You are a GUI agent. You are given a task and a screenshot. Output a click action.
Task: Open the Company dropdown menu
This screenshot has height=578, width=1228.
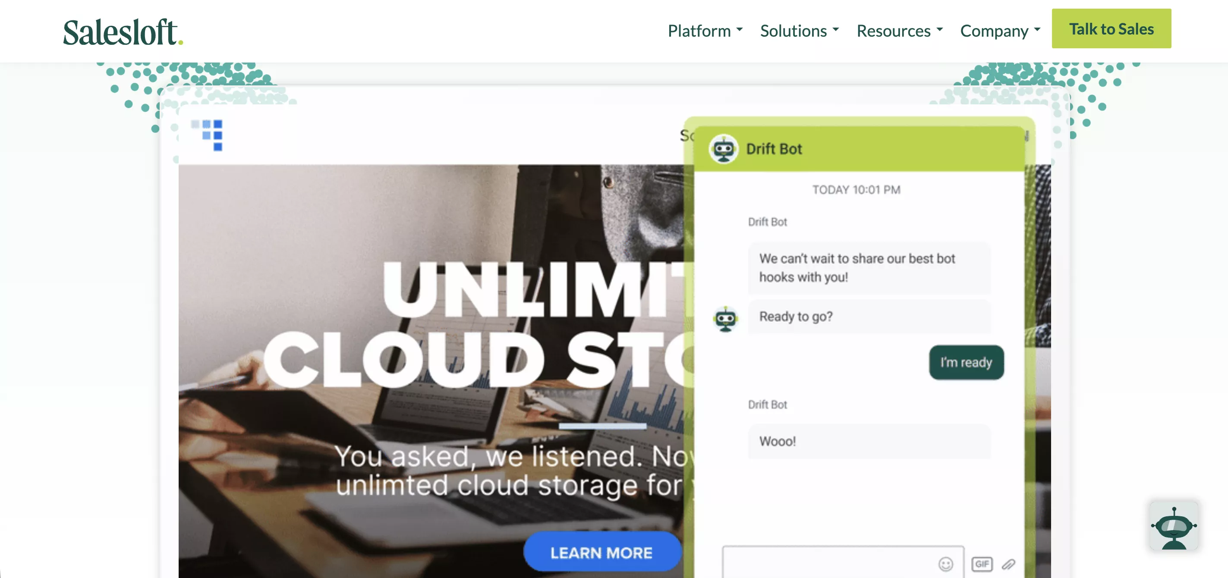tap(1000, 31)
